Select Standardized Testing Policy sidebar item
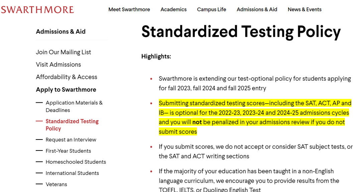Screen dimensions: 361x192 [x=72, y=125]
